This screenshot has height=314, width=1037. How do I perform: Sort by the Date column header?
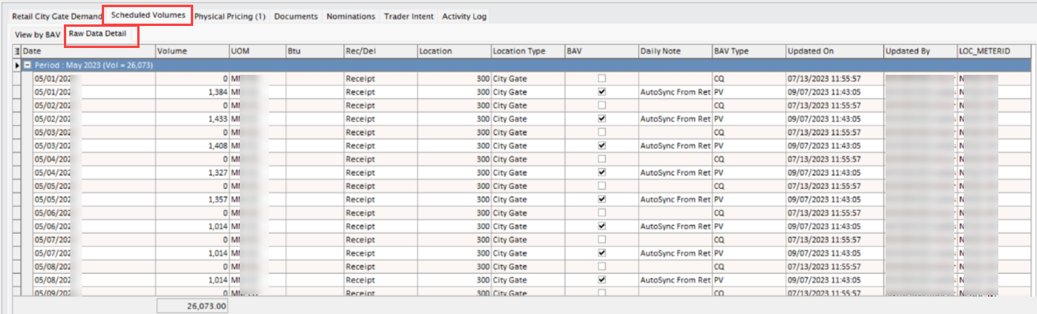[x=88, y=51]
